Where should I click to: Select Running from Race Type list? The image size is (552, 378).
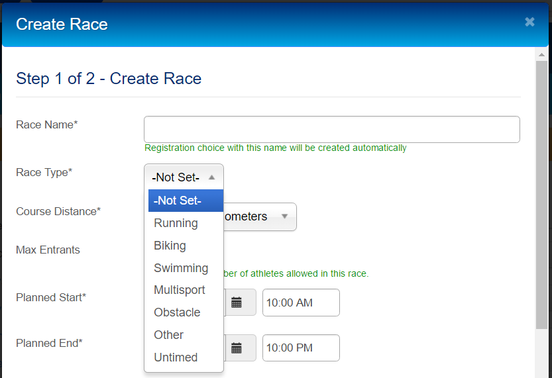point(176,223)
